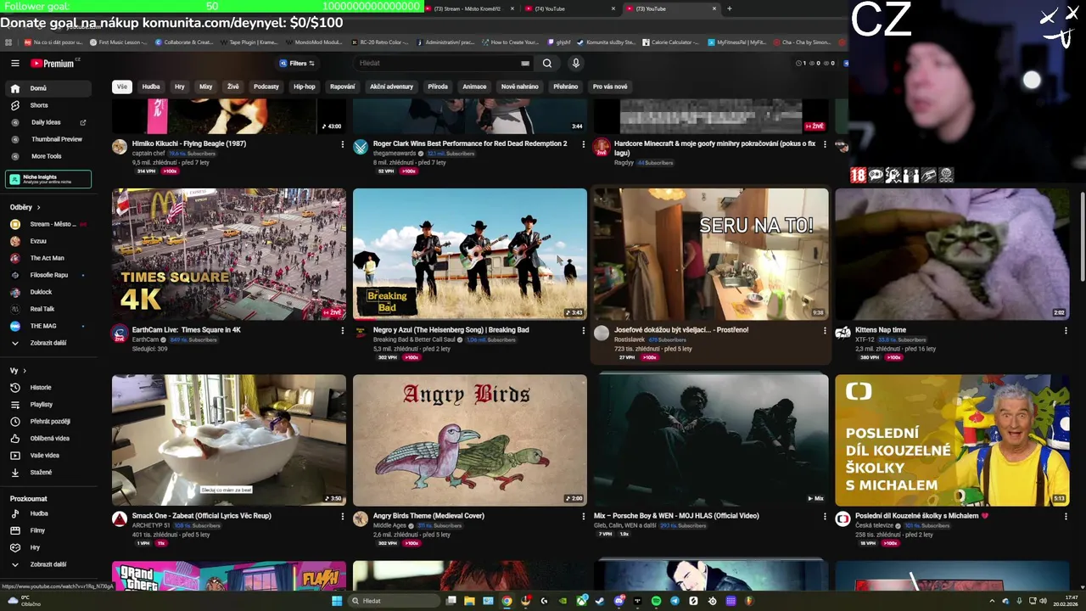Select the Hip-hop filter chip
The image size is (1086, 611).
click(305, 87)
